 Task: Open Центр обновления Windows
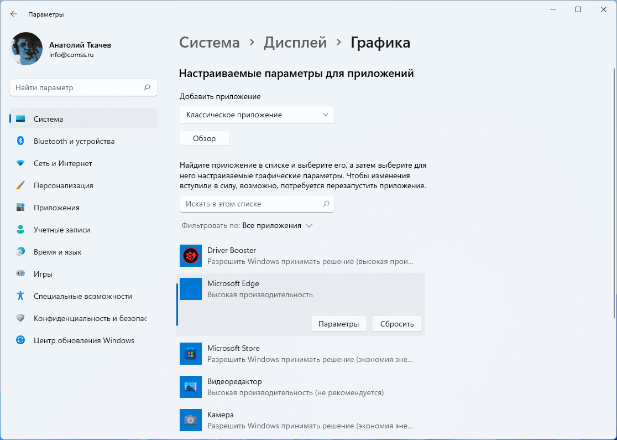(x=83, y=340)
